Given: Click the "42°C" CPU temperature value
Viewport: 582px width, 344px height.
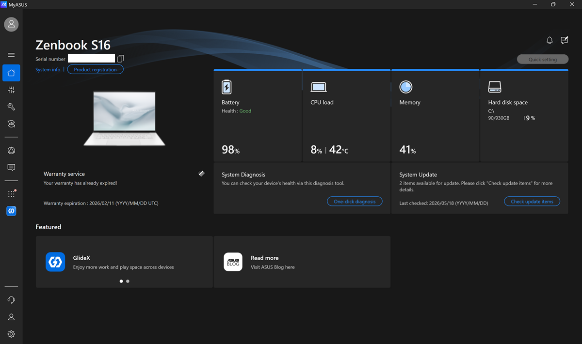Looking at the screenshot, I should coord(339,150).
